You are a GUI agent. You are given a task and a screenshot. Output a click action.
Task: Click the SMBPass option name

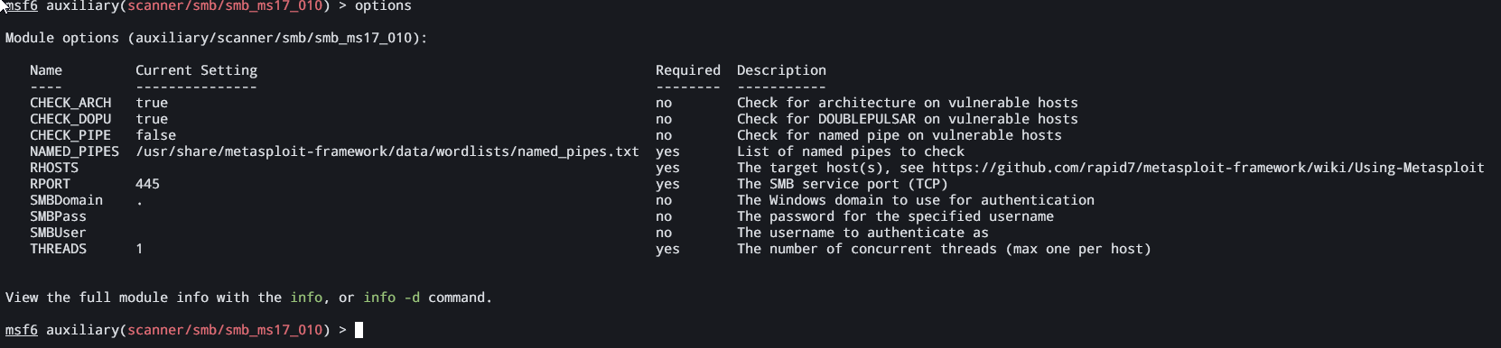click(58, 216)
